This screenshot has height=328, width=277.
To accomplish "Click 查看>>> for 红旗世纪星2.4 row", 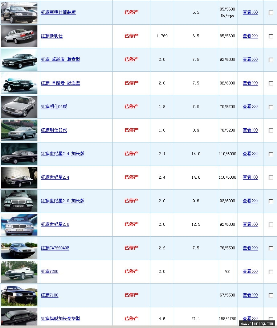I will [x=250, y=177].
